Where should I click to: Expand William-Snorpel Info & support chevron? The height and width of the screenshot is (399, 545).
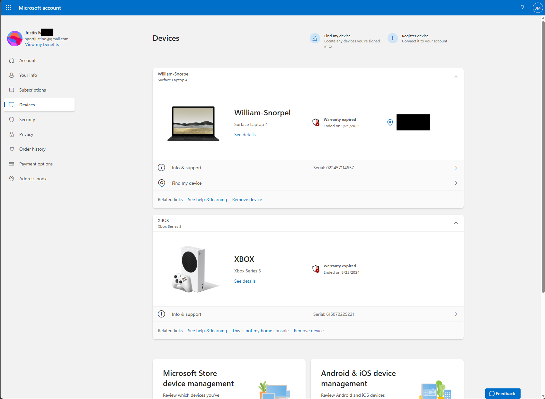click(456, 168)
